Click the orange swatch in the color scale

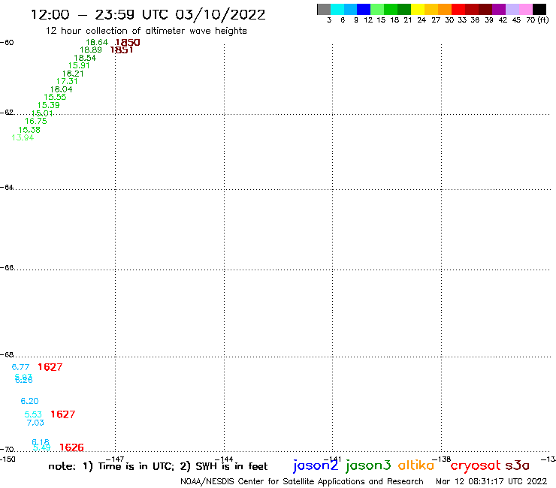point(445,9)
